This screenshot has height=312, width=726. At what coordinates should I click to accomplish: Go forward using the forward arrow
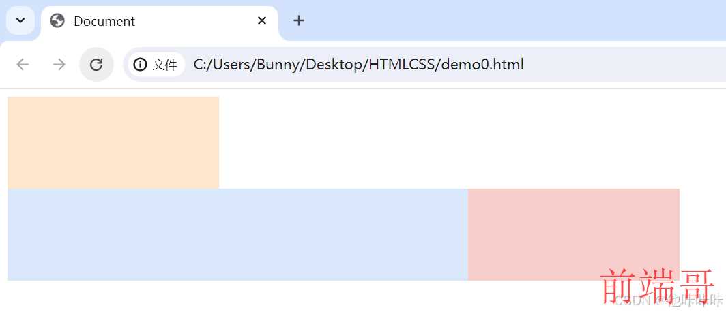tap(59, 65)
